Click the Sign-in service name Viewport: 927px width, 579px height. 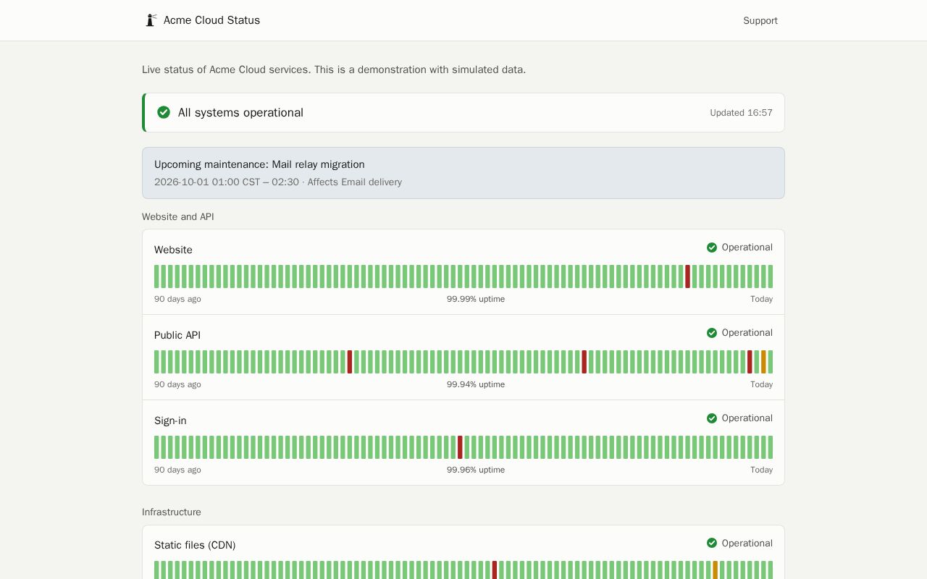click(170, 420)
